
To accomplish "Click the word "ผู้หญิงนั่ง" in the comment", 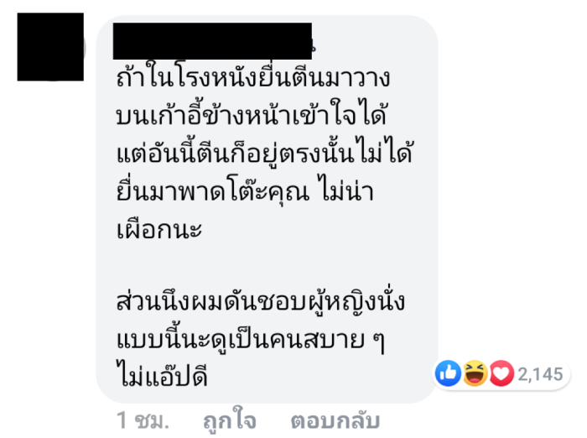I will [356, 302].
